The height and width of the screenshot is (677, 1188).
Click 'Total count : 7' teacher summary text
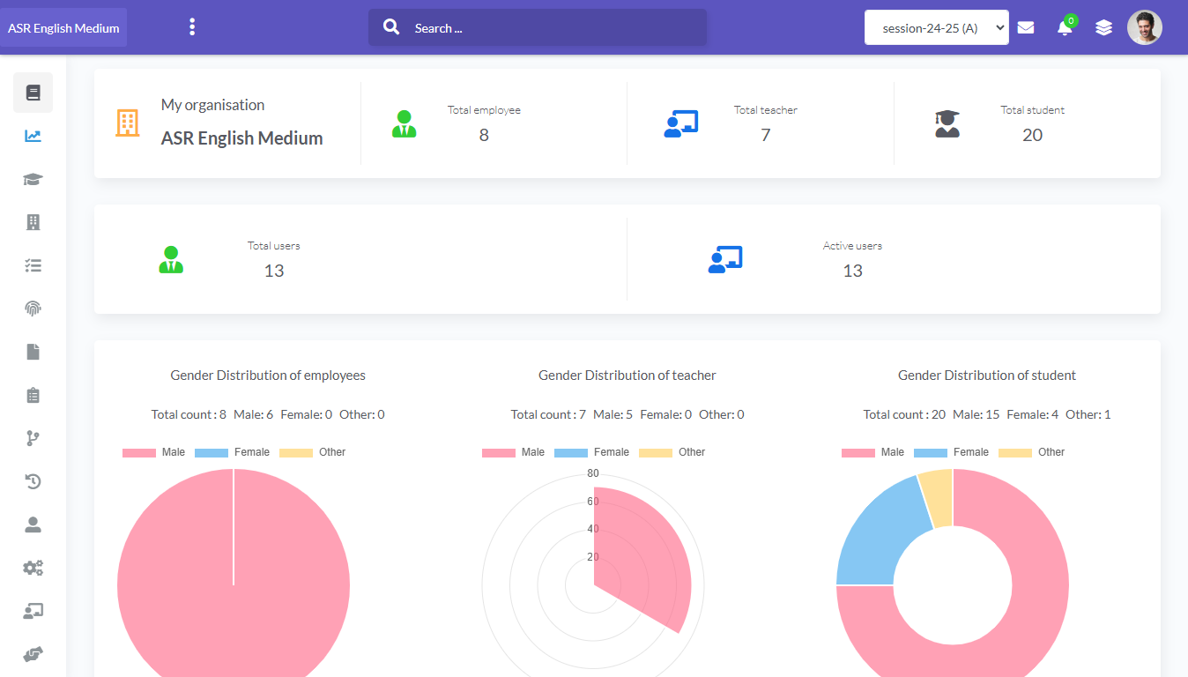click(x=548, y=414)
